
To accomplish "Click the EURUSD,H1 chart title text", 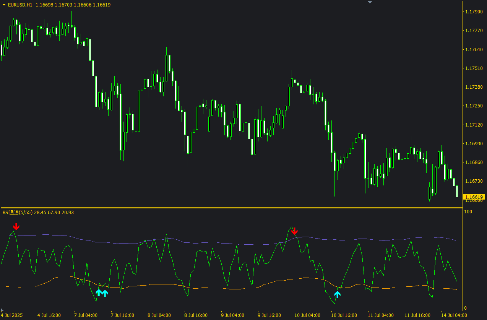I will click(x=20, y=5).
